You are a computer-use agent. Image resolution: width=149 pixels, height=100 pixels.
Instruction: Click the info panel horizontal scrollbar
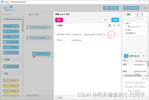(133, 76)
